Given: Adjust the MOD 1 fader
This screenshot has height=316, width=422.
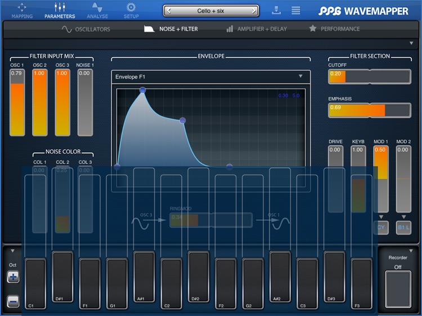Looking at the screenshot, I should click(x=381, y=179).
